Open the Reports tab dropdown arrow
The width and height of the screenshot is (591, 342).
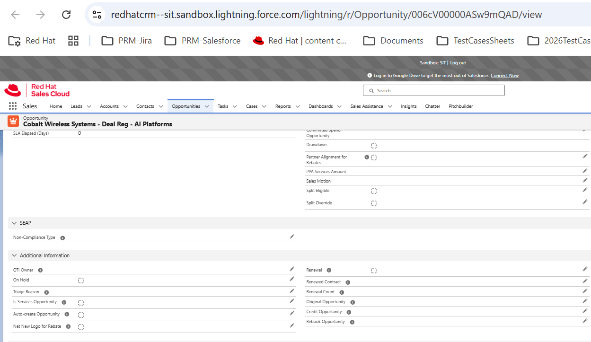[x=298, y=106]
